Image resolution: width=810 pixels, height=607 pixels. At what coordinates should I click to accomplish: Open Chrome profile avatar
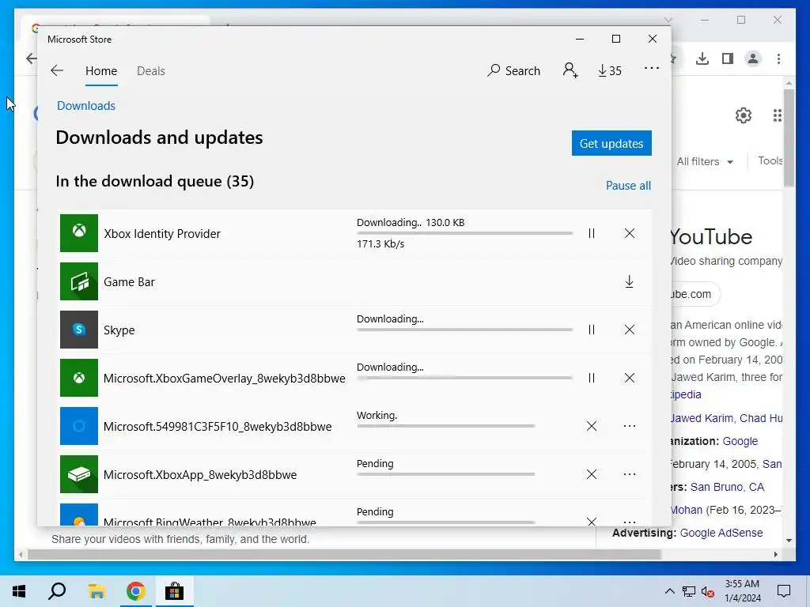tap(753, 58)
